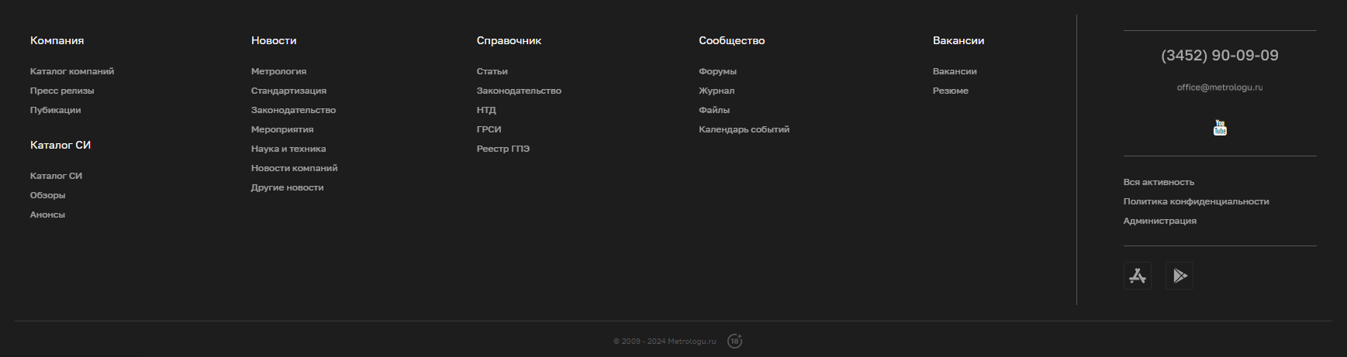The image size is (1347, 357).
Task: Go to the ГРСИ reference page
Action: pyautogui.click(x=489, y=129)
